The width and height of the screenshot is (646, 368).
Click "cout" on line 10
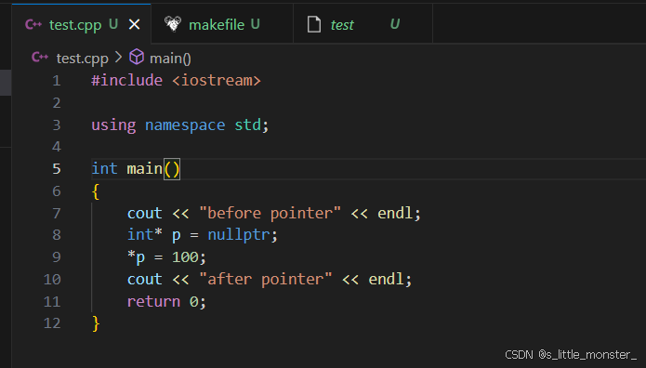click(145, 280)
